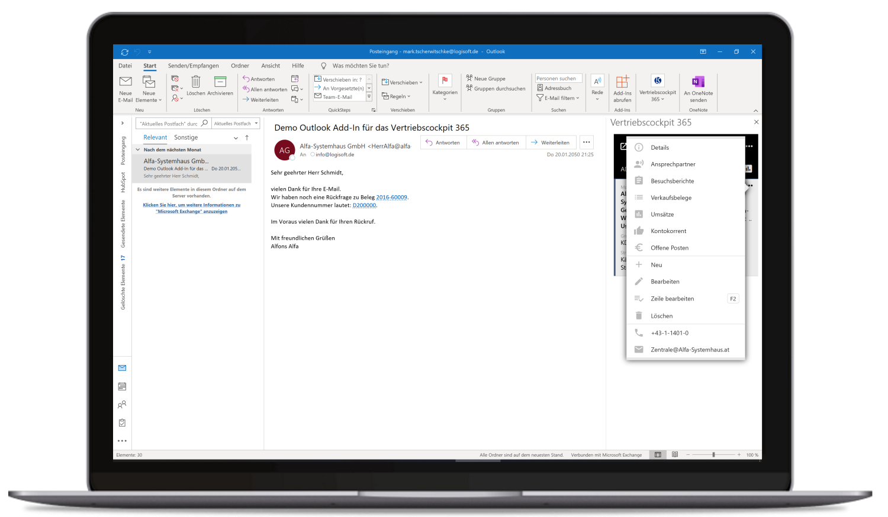The image size is (888, 517).
Task: Toggle sort order arrow in message list
Action: tap(247, 138)
